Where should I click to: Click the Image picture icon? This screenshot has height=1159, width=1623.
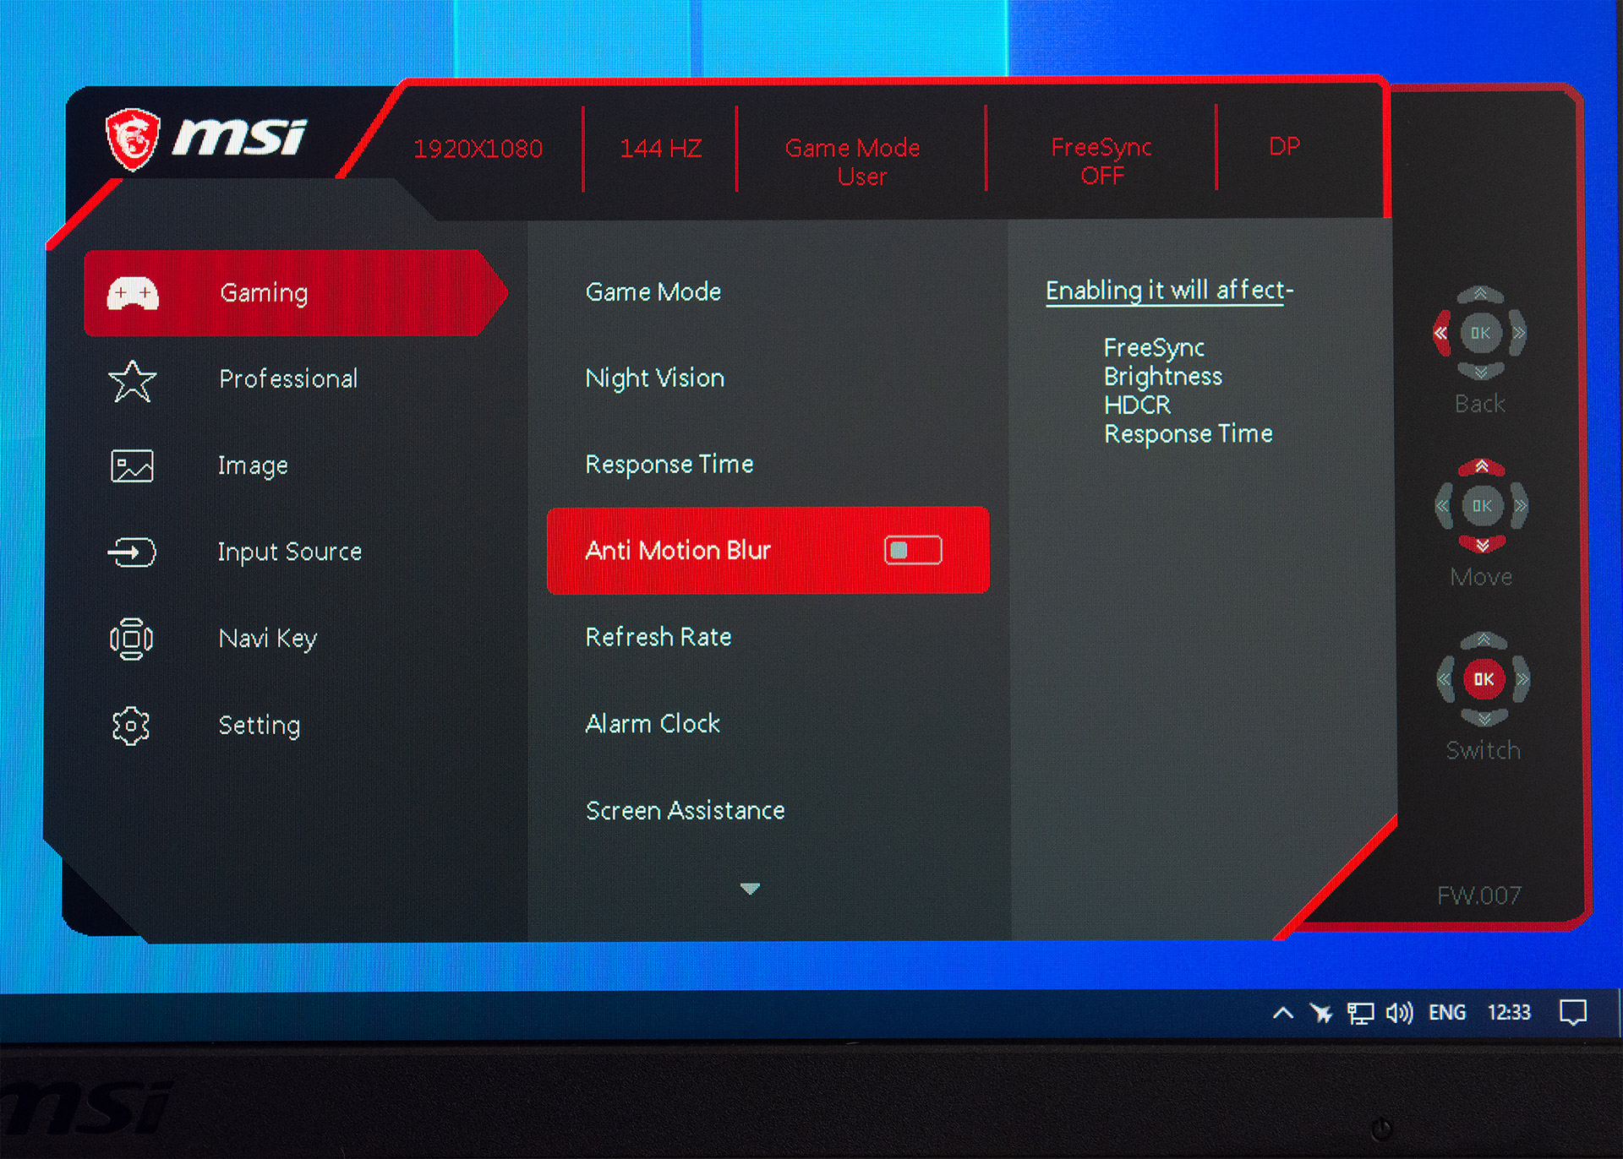click(x=133, y=465)
